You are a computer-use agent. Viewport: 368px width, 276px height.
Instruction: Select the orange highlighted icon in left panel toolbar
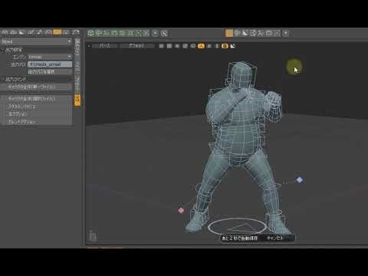58,32
